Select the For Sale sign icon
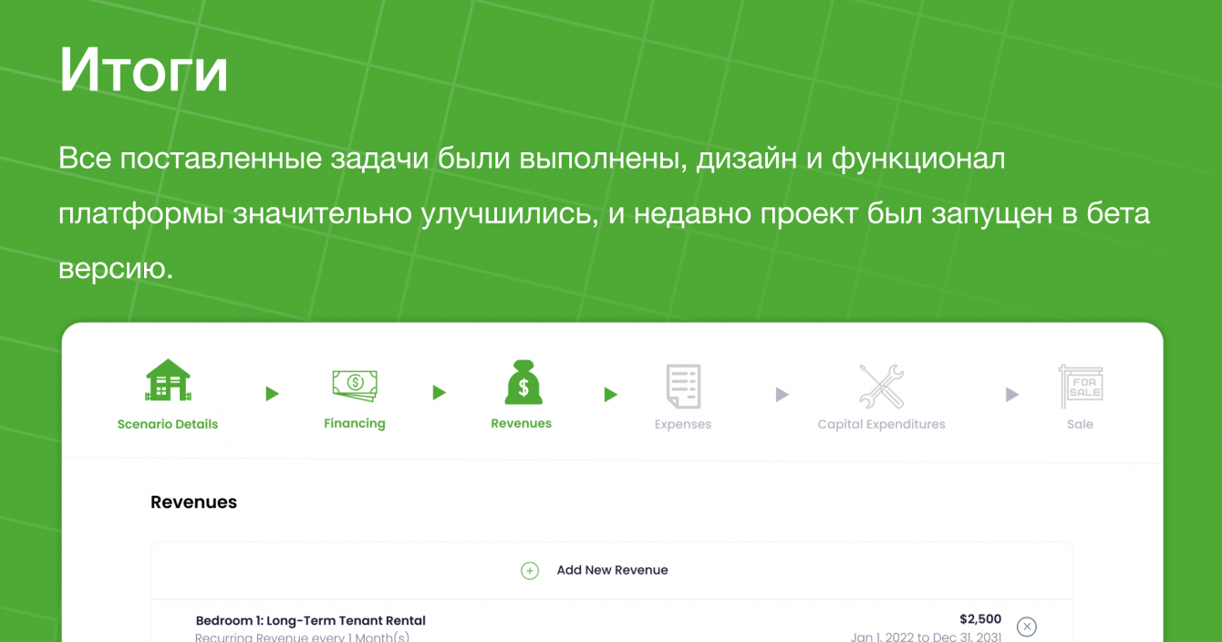The height and width of the screenshot is (642, 1222). [x=1081, y=386]
